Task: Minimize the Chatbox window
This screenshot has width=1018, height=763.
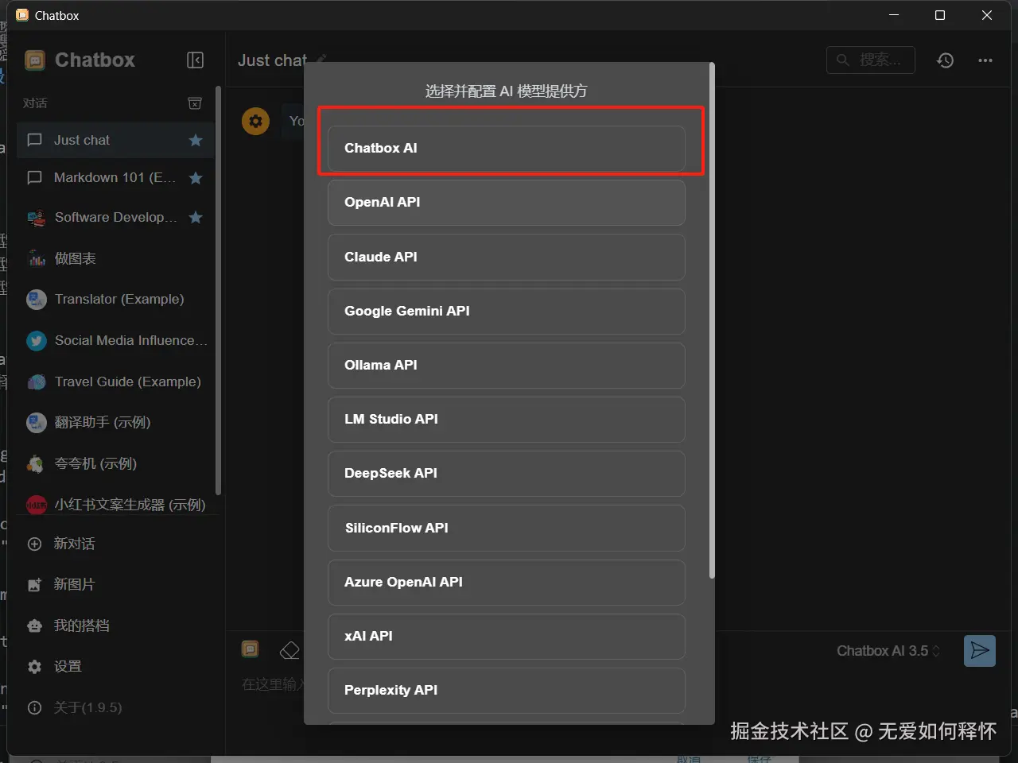Action: click(894, 15)
